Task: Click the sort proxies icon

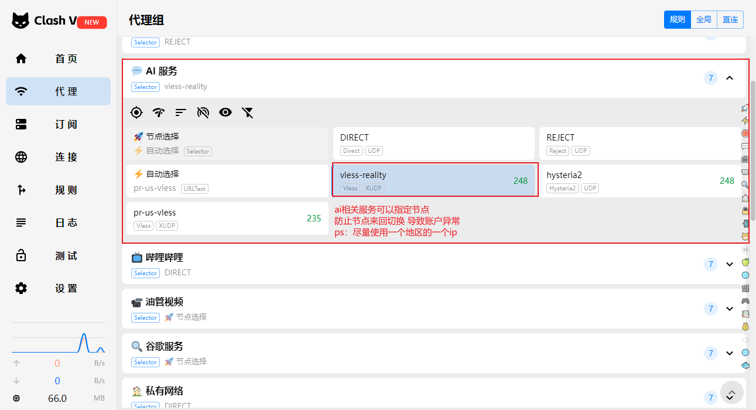Action: pos(181,112)
